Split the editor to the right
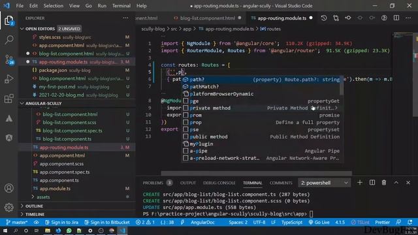Screen dimensions: 418x235 (x=396, y=18)
